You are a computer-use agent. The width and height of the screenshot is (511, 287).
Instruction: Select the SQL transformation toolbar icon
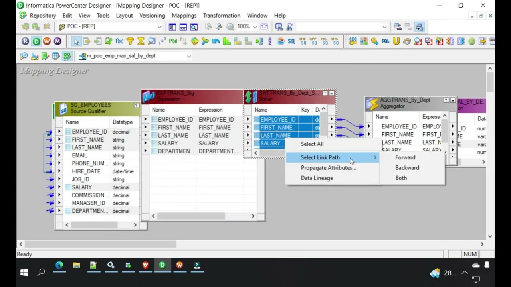click(x=385, y=41)
